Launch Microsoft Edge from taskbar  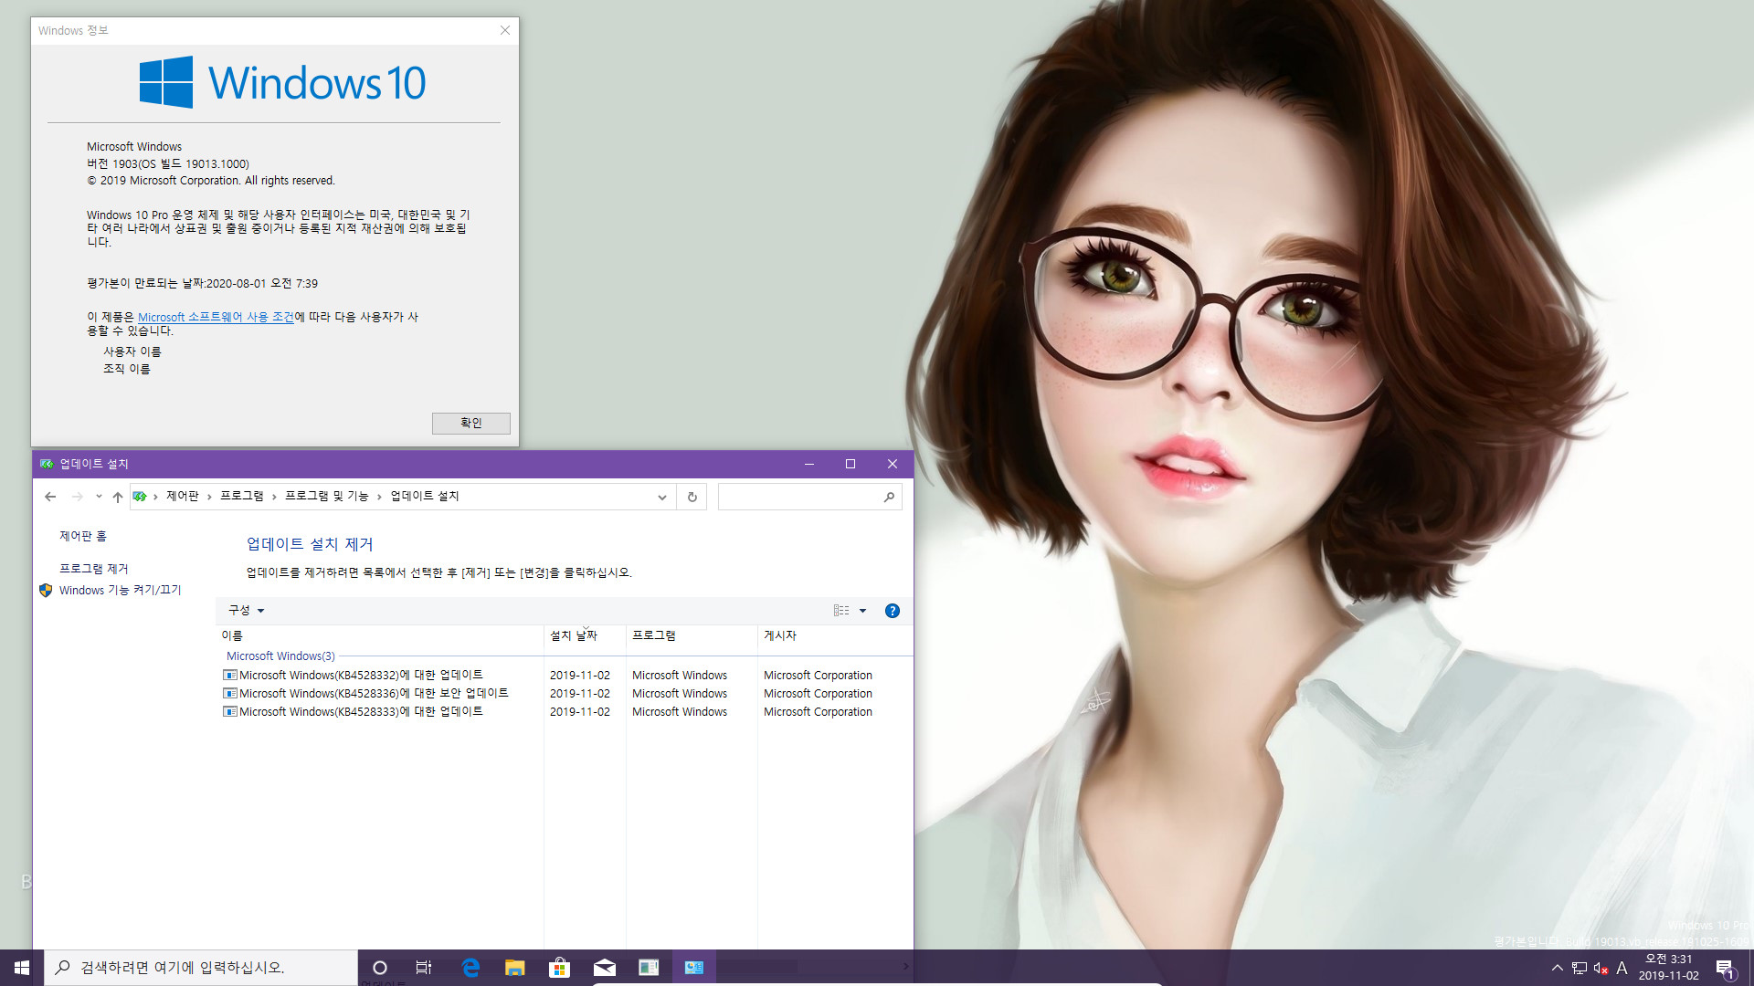[x=470, y=967]
